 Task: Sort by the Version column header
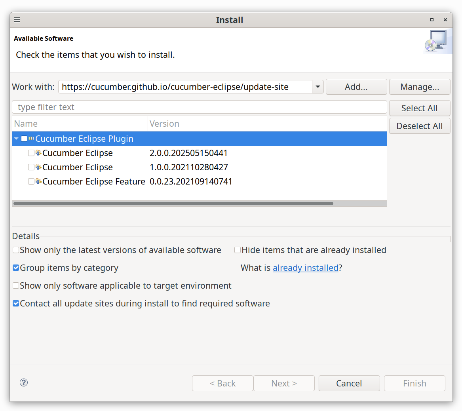[267, 124]
